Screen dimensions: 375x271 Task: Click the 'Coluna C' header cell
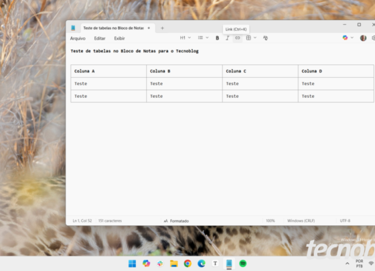260,71
